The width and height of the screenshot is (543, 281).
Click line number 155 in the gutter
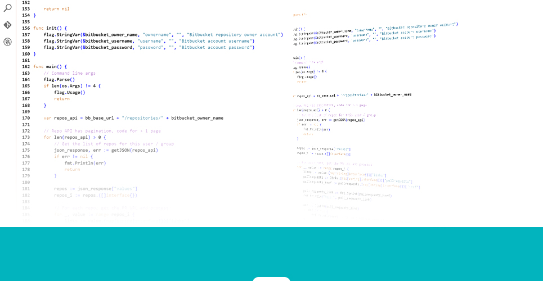[x=26, y=22]
